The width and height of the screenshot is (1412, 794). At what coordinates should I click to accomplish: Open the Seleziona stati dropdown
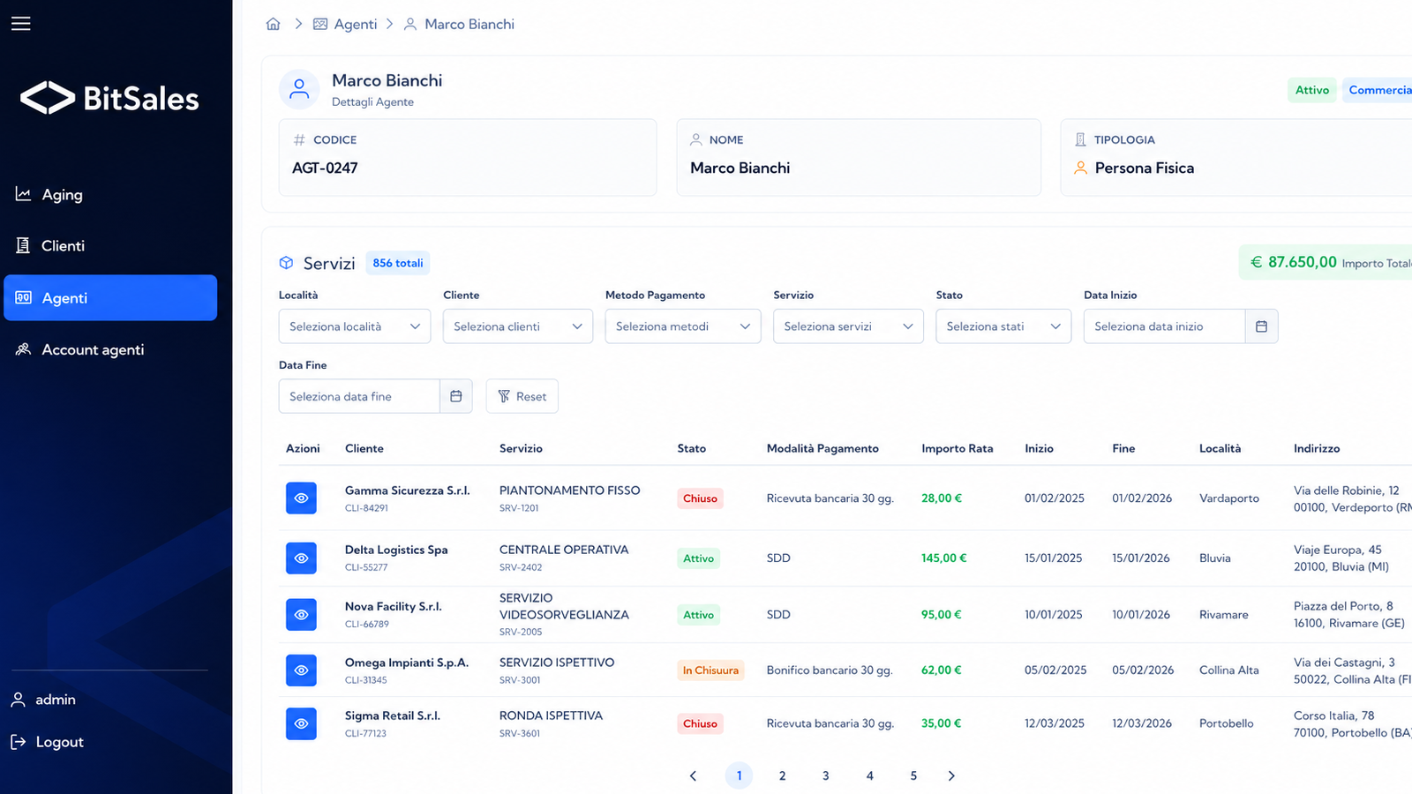(1003, 326)
